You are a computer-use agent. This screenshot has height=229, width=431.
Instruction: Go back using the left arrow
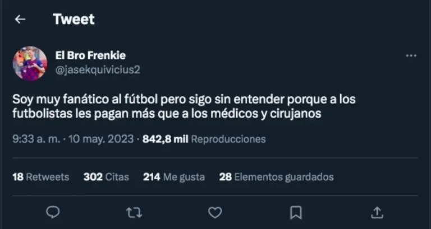[20, 19]
